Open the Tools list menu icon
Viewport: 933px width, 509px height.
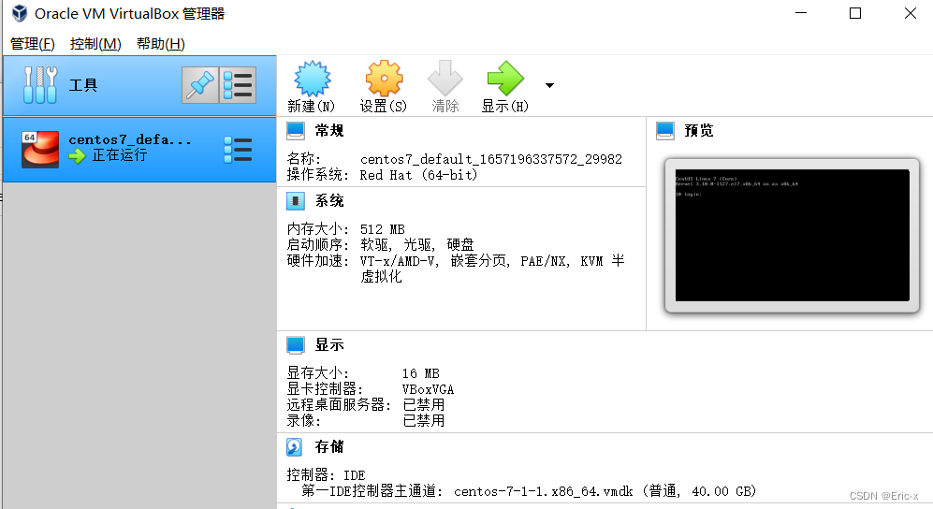pos(238,85)
